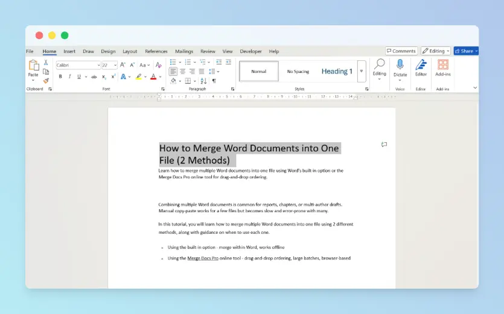This screenshot has height=314, width=504.
Task: Open the Paragraph dialog launcher
Action: [232, 89]
